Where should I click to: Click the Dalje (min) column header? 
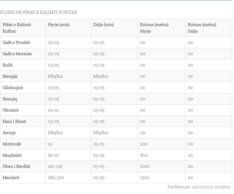[104, 25]
